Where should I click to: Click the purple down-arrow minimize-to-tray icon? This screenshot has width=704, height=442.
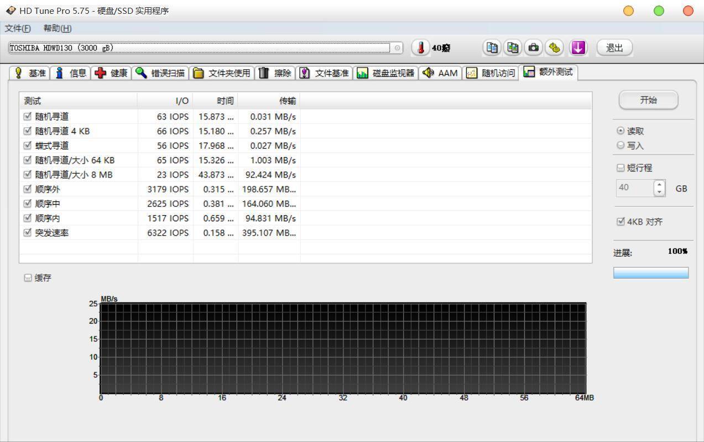[578, 48]
